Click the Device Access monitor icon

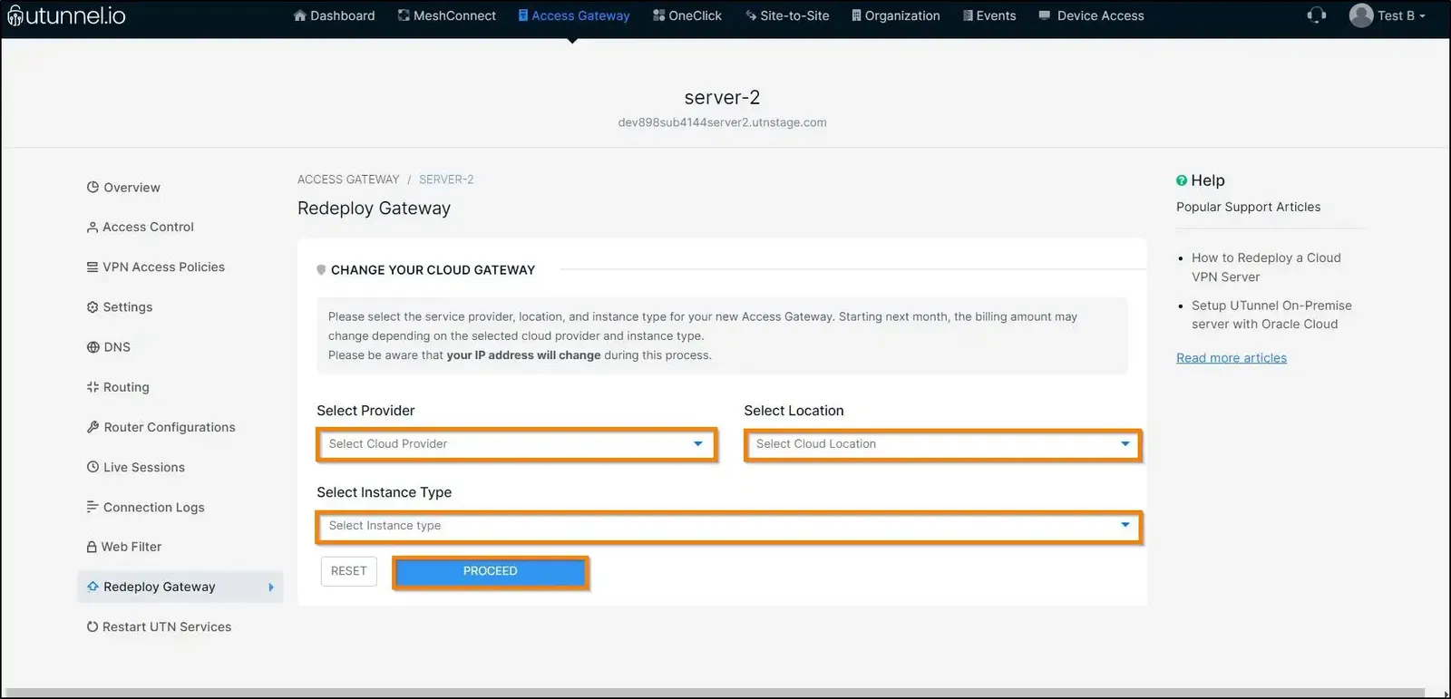[1045, 15]
